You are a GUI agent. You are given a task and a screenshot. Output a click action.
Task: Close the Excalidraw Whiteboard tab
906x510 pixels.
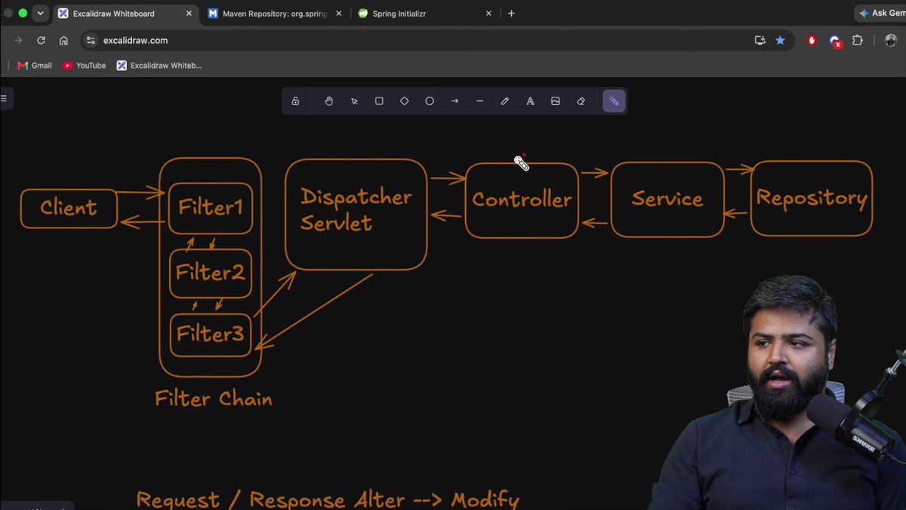click(x=189, y=14)
